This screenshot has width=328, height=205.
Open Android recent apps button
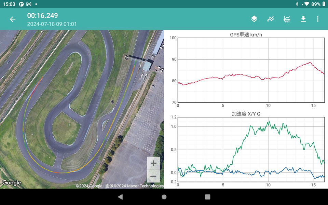[207, 197]
